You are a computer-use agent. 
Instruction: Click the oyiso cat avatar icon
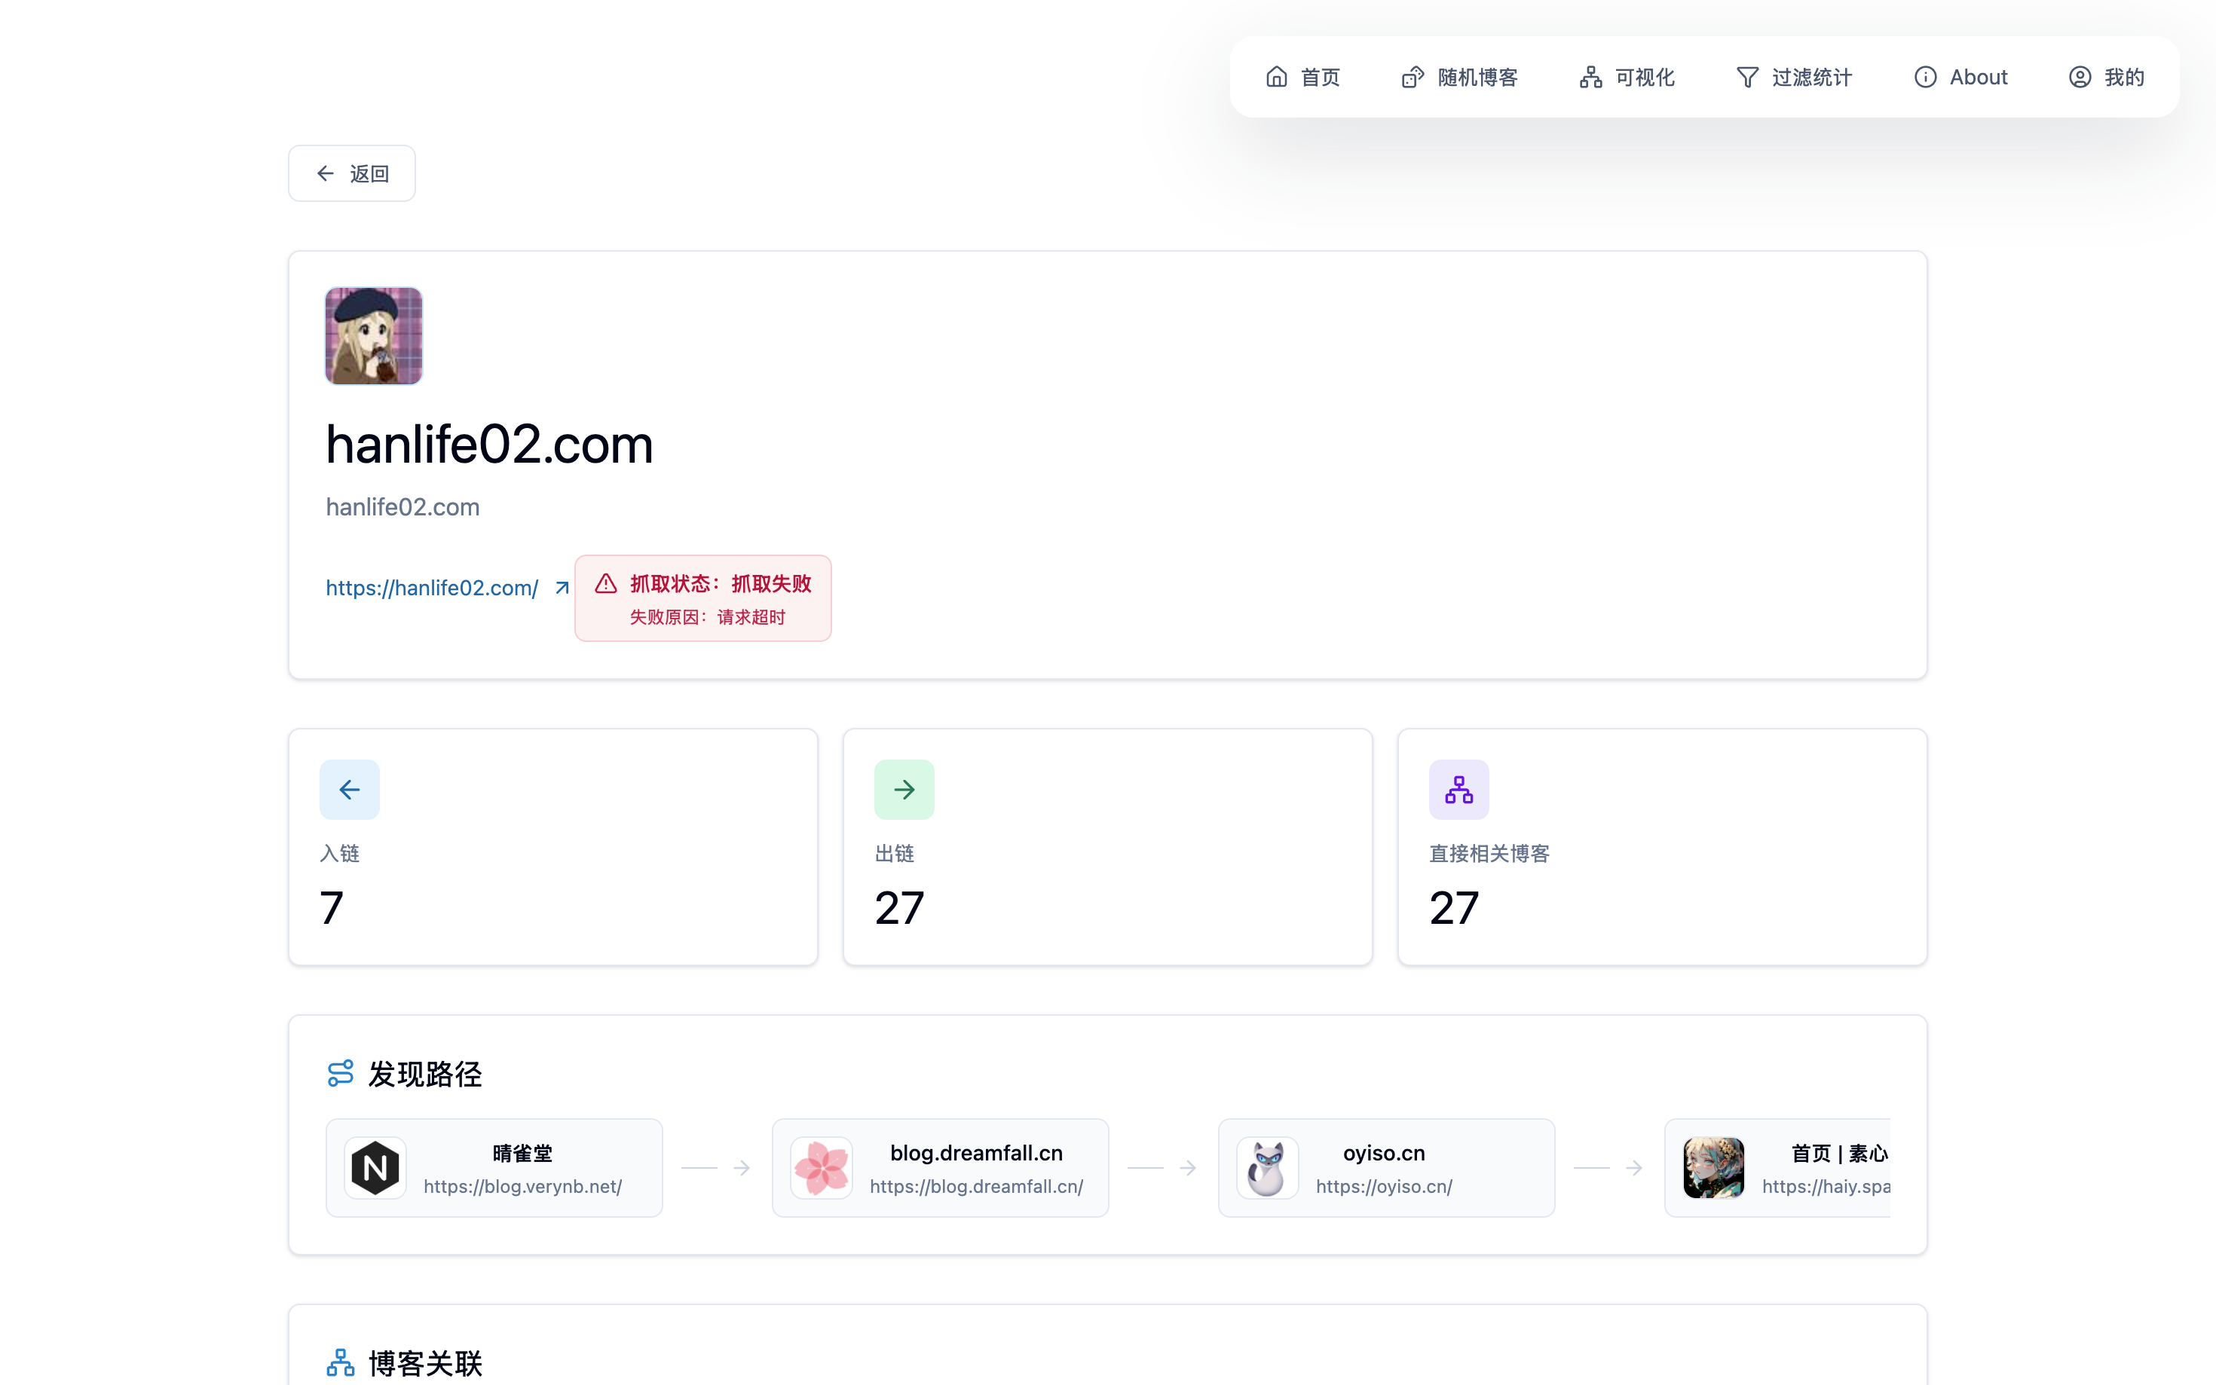[x=1267, y=1168]
